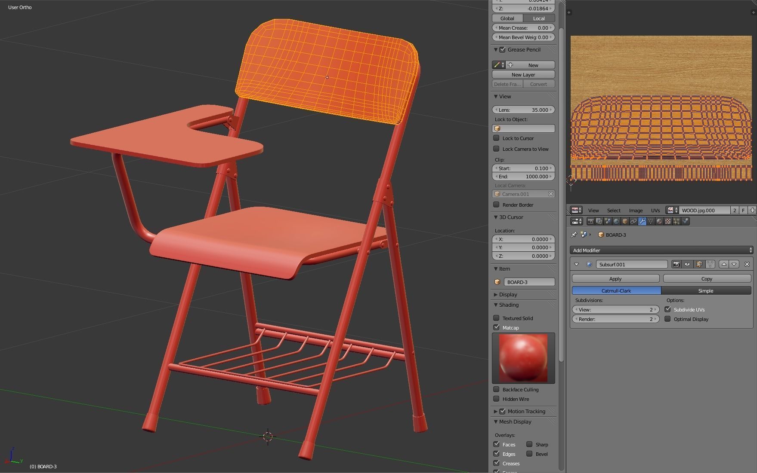757x473 pixels.
Task: Toggle Subsurf editing cage triangle icon
Action: coord(710,264)
